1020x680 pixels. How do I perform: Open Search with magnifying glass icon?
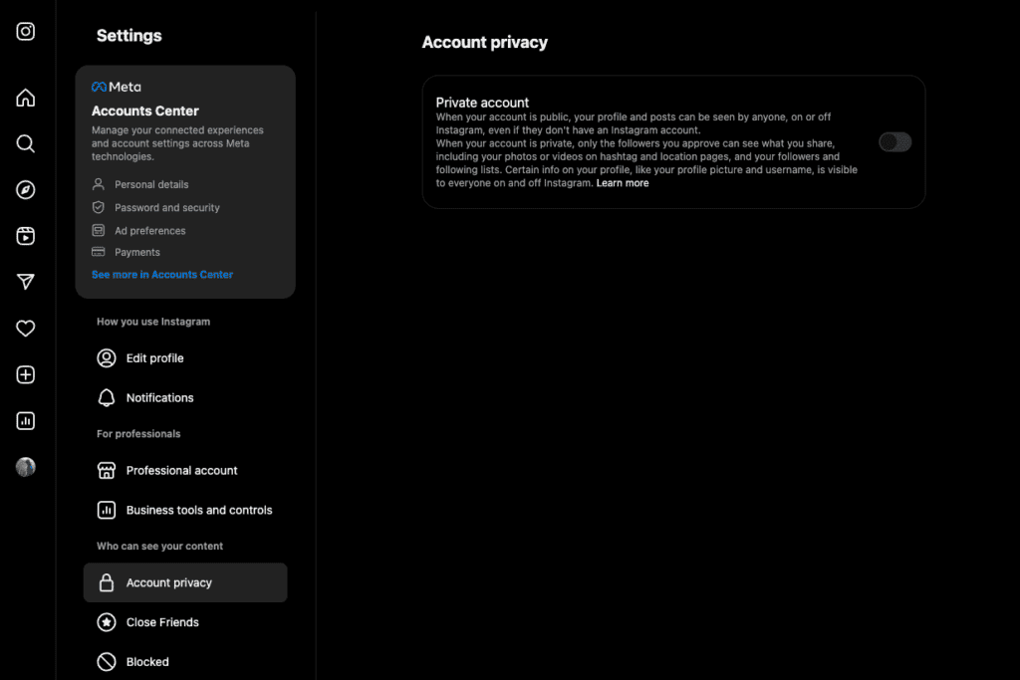coord(26,143)
